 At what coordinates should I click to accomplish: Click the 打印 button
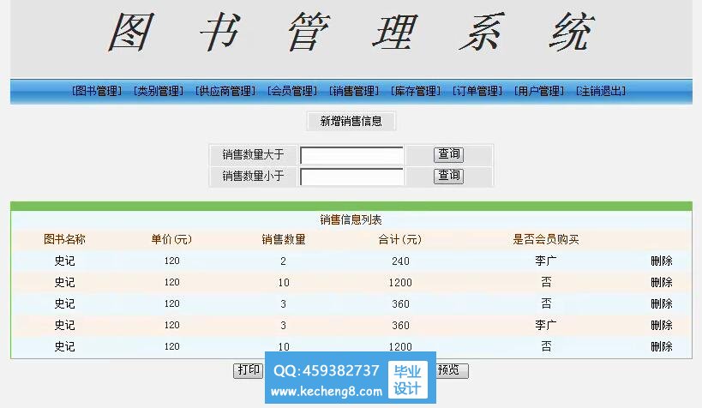(248, 370)
